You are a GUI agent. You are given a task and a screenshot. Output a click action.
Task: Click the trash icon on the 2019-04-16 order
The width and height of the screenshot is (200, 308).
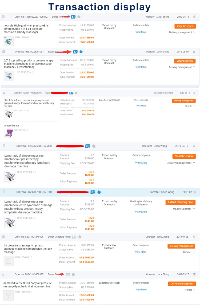tap(194, 146)
